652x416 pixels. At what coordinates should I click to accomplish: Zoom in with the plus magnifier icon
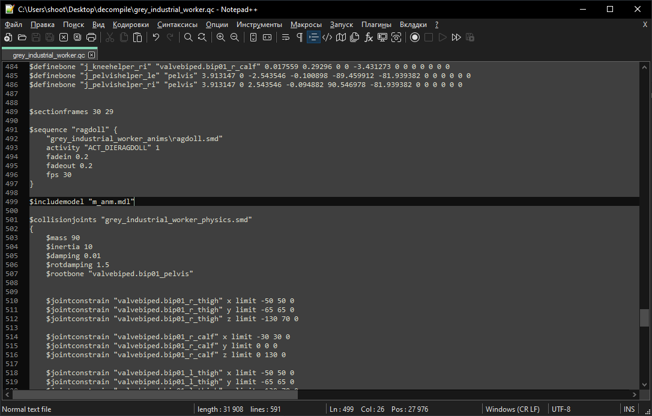pyautogui.click(x=221, y=37)
